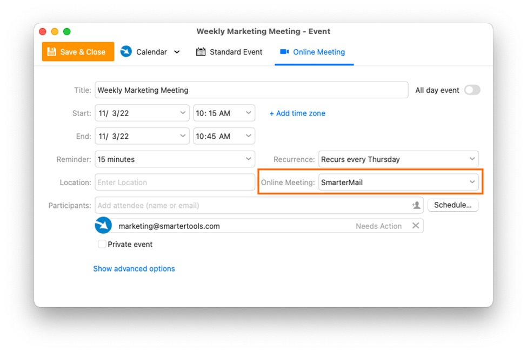Expand the Reminder 15 minutes dropdown
The height and width of the screenshot is (352, 527).
[x=175, y=159]
